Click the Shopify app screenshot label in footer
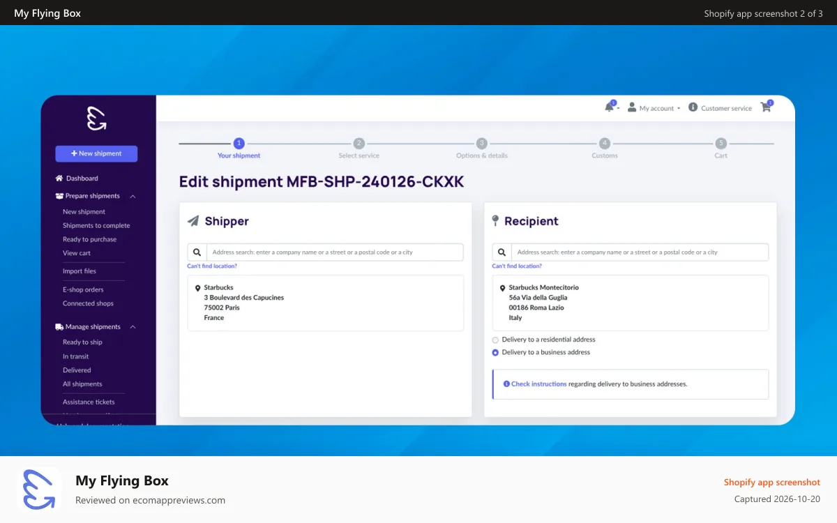Screen dimensions: 837x523 point(772,483)
